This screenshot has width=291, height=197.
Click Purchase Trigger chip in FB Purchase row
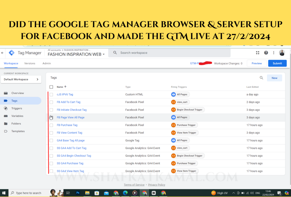[184, 125]
